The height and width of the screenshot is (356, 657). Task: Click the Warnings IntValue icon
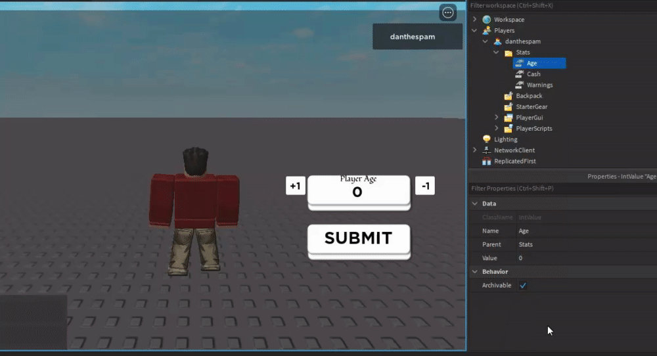(x=519, y=85)
